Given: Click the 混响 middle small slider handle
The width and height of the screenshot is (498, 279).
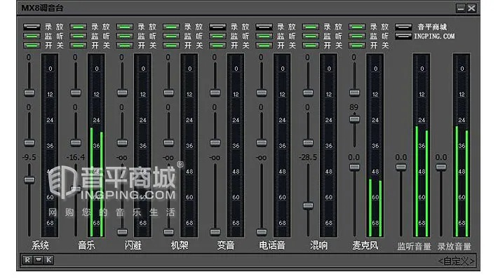Looking at the screenshot, I should (308, 143).
